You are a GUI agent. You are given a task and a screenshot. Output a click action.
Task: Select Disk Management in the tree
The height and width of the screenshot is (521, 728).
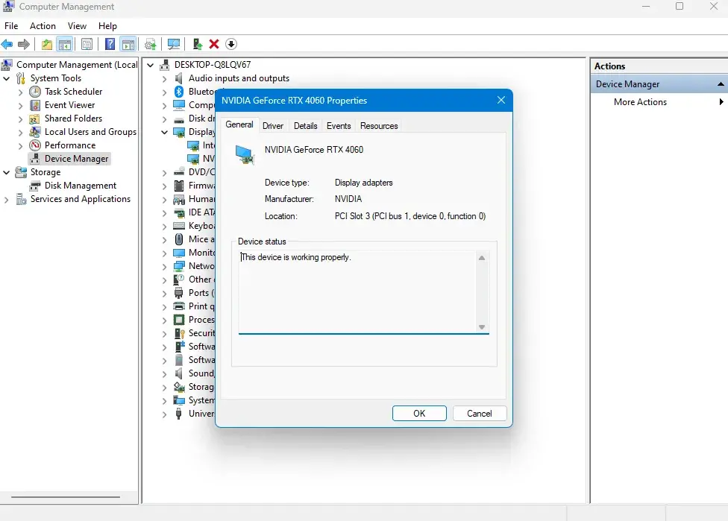pos(80,186)
